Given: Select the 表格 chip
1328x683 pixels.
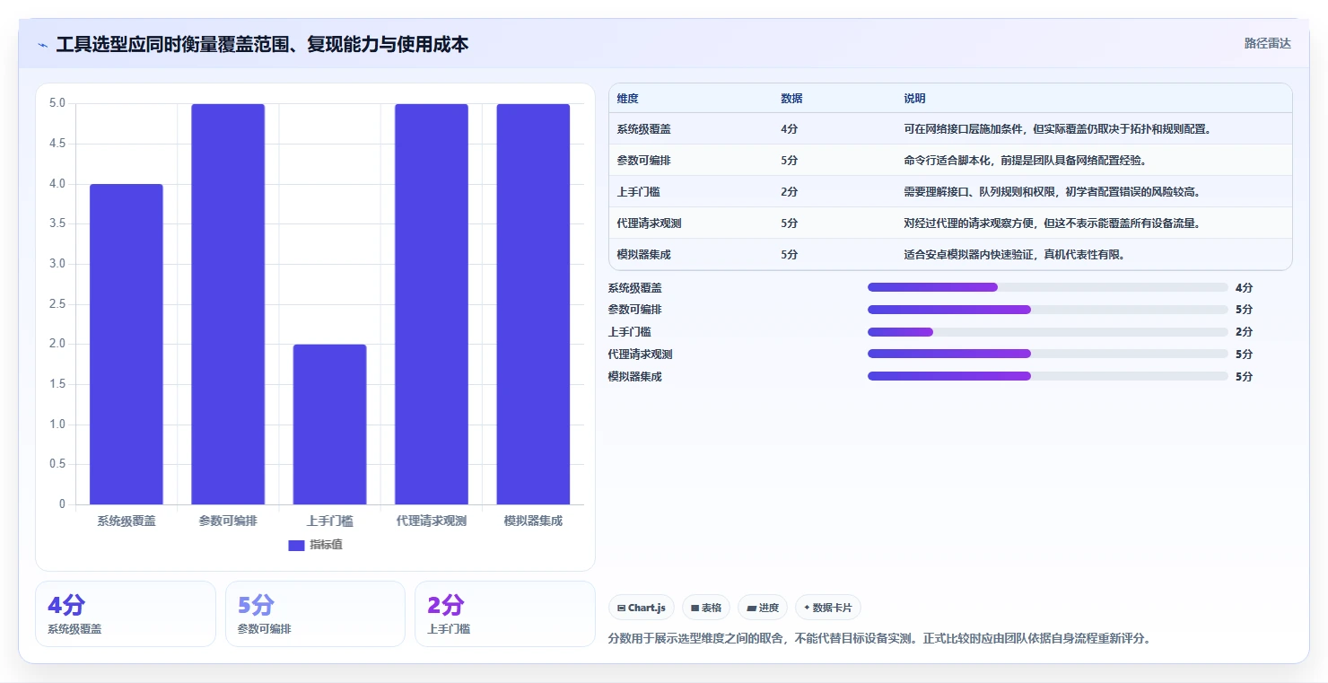Looking at the screenshot, I should 706,608.
